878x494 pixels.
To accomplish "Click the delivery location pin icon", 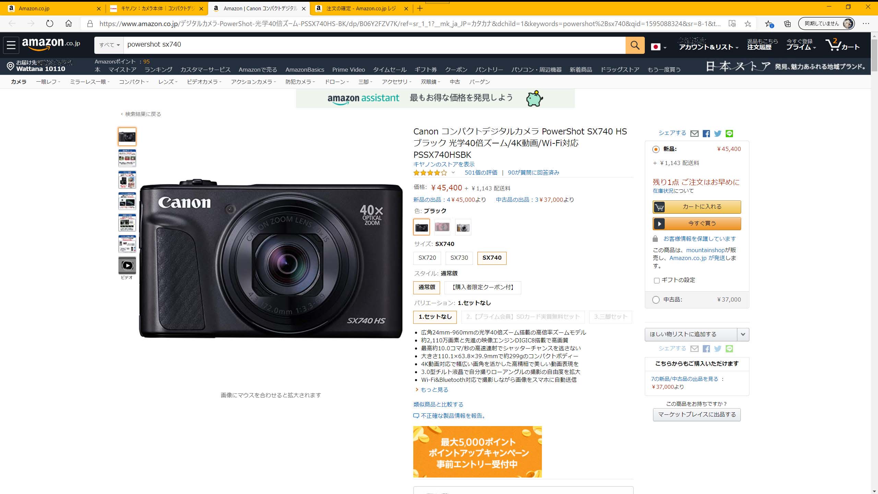I will pyautogui.click(x=10, y=66).
